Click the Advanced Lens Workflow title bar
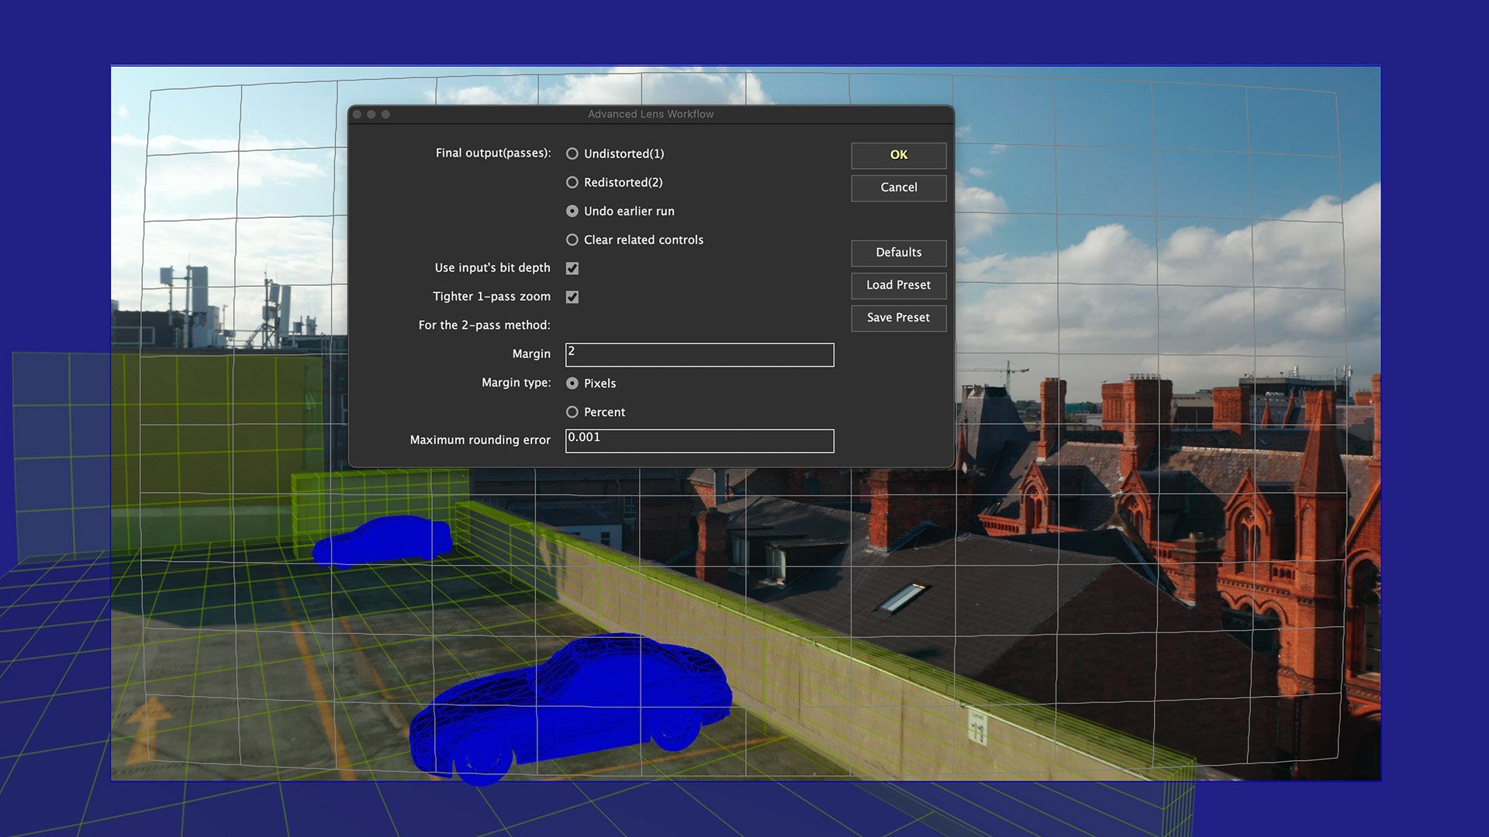 (x=651, y=114)
